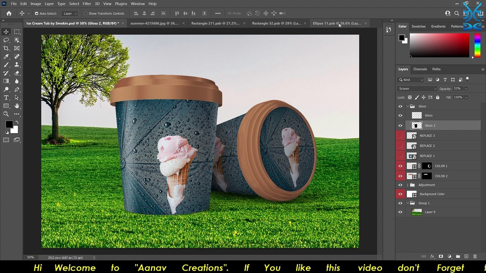Viewport: 486px width, 273px height.
Task: Check Show Transform Controls option
Action: tap(85, 13)
